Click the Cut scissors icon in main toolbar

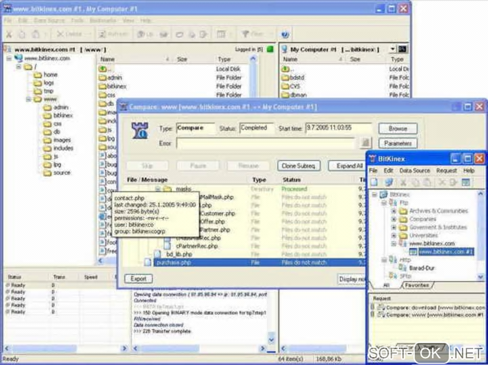(9, 34)
